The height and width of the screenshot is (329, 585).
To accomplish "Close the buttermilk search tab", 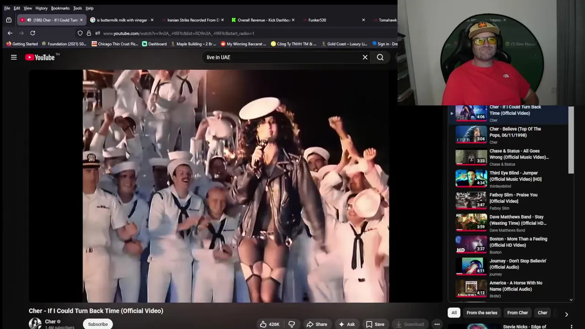I will click(x=152, y=20).
